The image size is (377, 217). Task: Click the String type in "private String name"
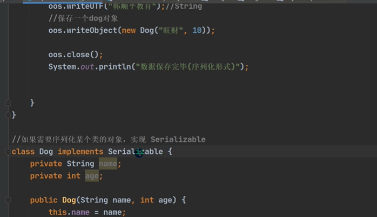point(80,164)
